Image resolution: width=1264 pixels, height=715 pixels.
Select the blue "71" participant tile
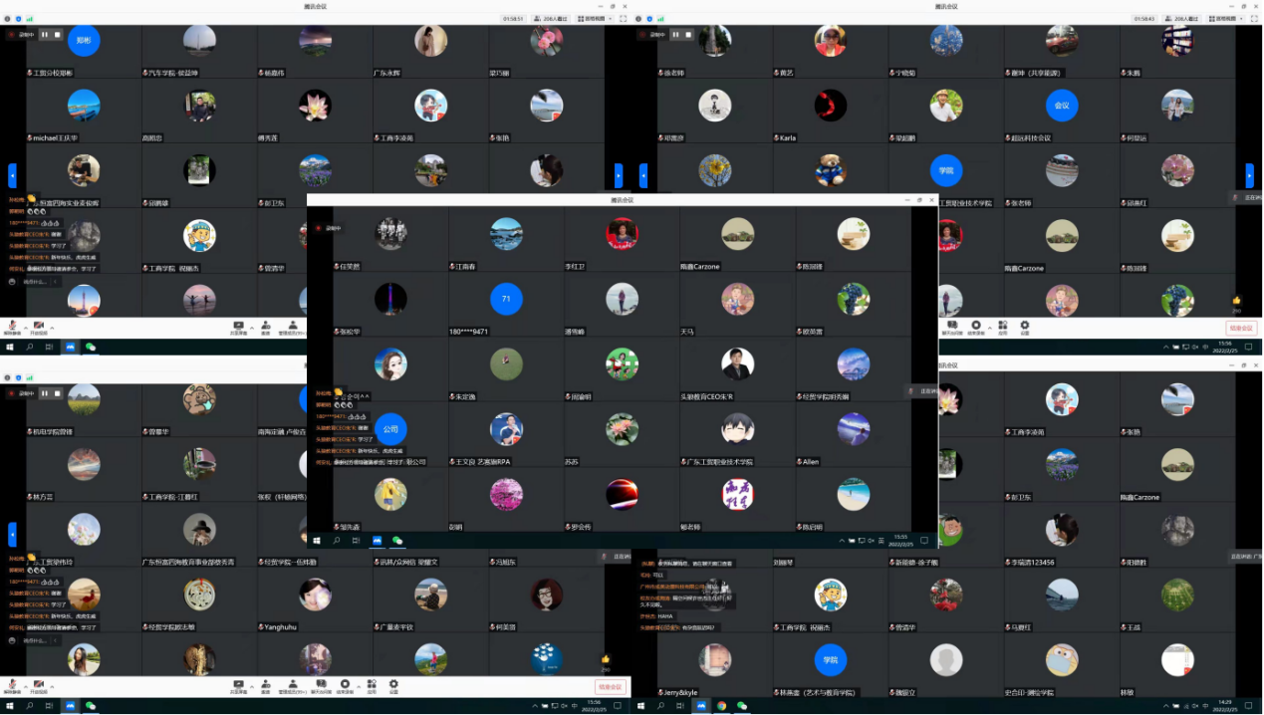506,299
